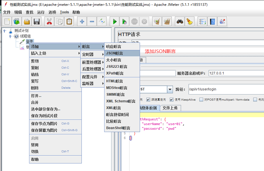Image resolution: width=264 pixels, height=171 pixels.
Task: Start the test with green play icon
Action: click(115, 22)
